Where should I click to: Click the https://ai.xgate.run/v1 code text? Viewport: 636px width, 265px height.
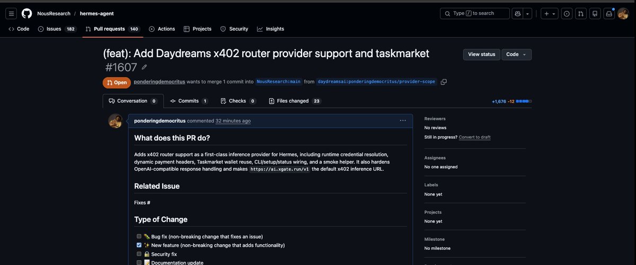point(280,169)
